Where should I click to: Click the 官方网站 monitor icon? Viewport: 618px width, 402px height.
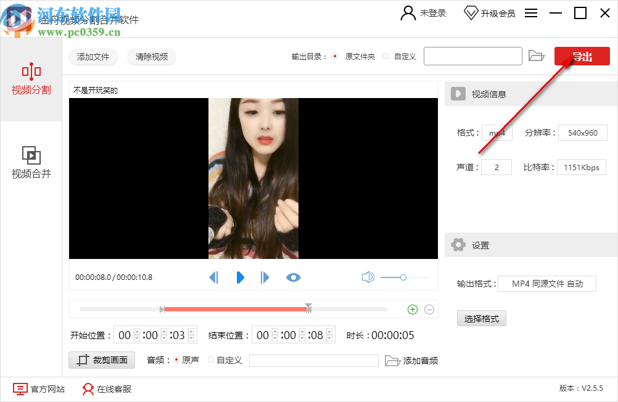pyautogui.click(x=20, y=390)
